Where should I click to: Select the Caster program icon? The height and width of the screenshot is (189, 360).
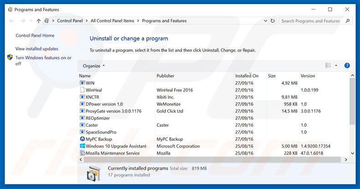click(82, 125)
